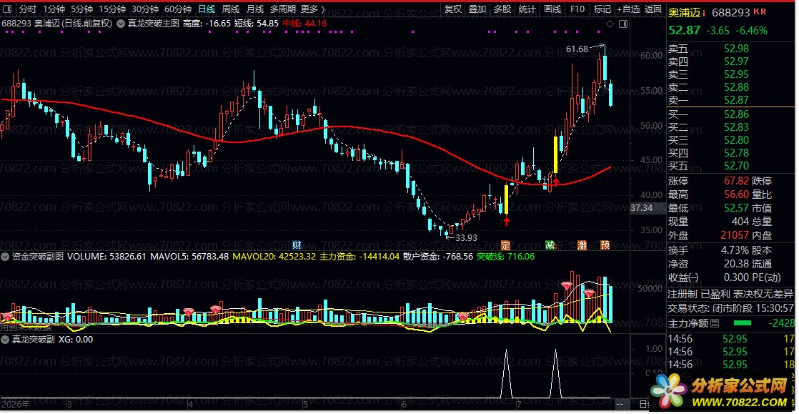Click the red buy arrow near the midline
Image resolution: width=799 pixels, height=414 pixels.
coord(556,180)
